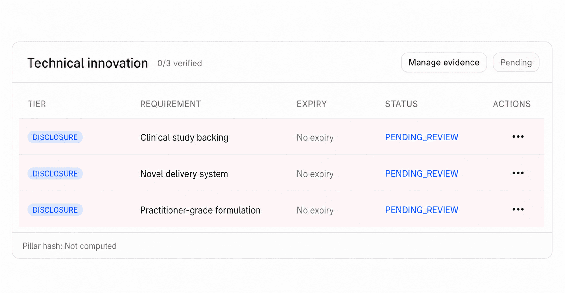The height and width of the screenshot is (293, 565).
Task: Select the Clinical study backing requirement
Action: pyautogui.click(x=184, y=137)
